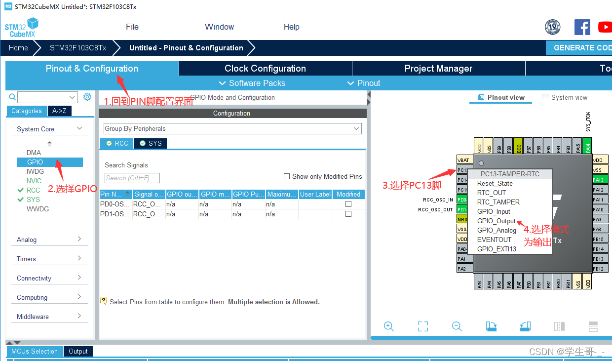Click the horizontal split view icon
Screen dimensions: 612x361
pos(593,326)
